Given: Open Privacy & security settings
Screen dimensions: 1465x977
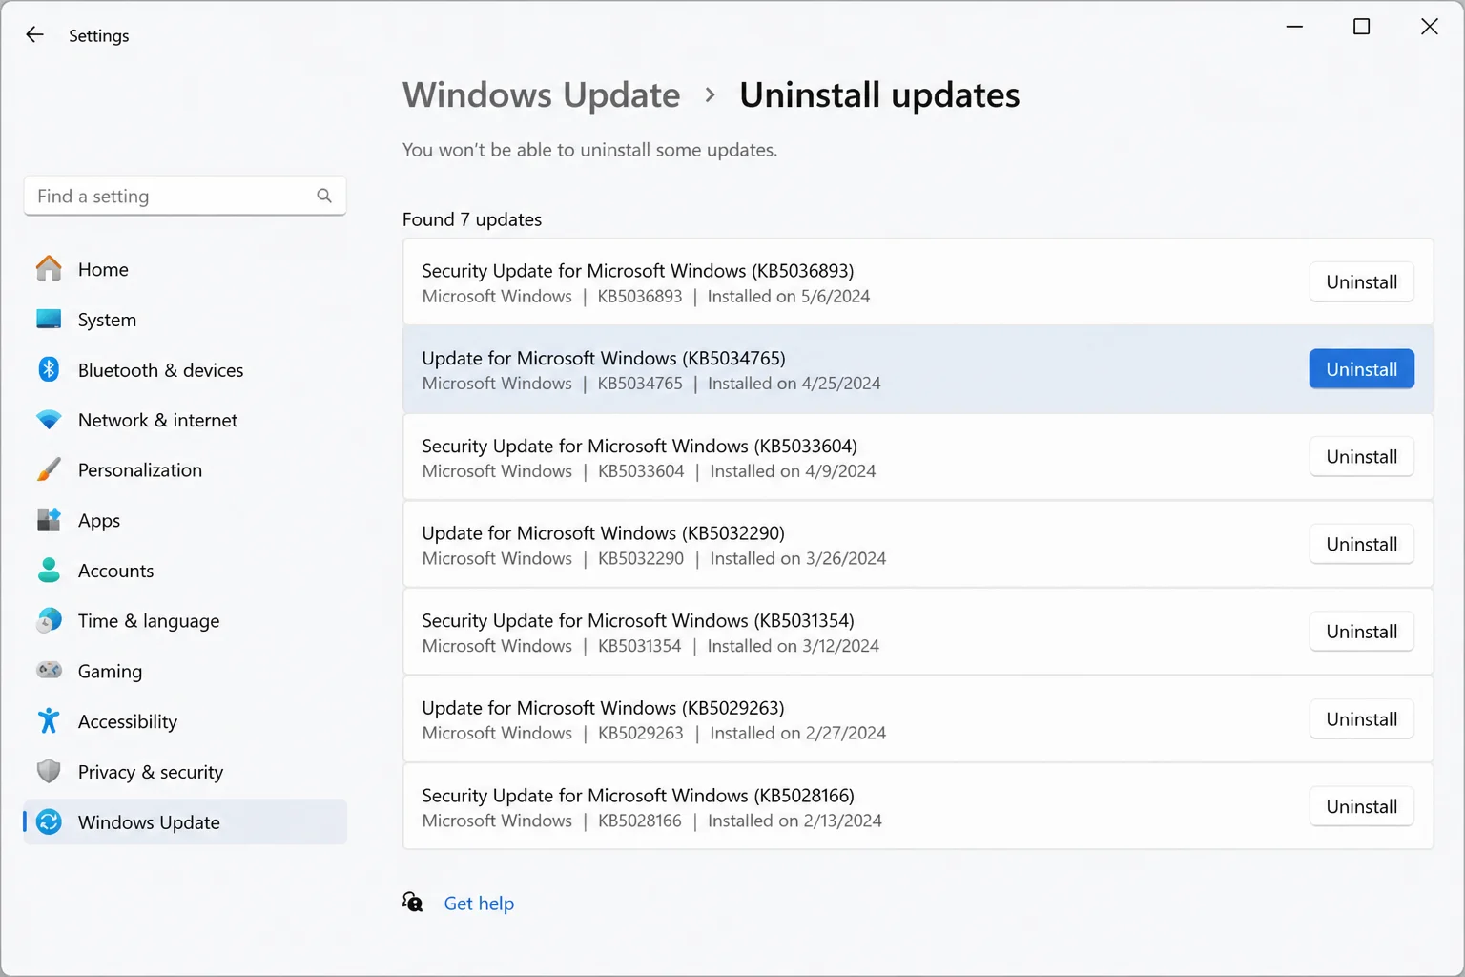Looking at the screenshot, I should 185,771.
